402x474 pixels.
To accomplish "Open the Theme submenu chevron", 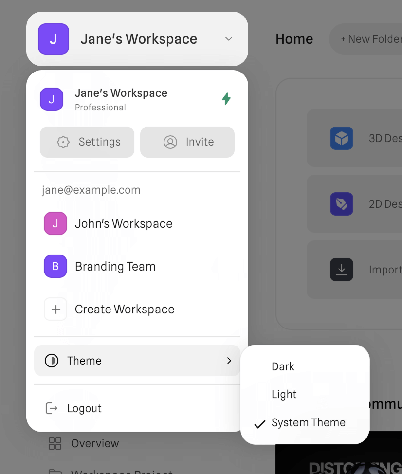I will (x=229, y=361).
